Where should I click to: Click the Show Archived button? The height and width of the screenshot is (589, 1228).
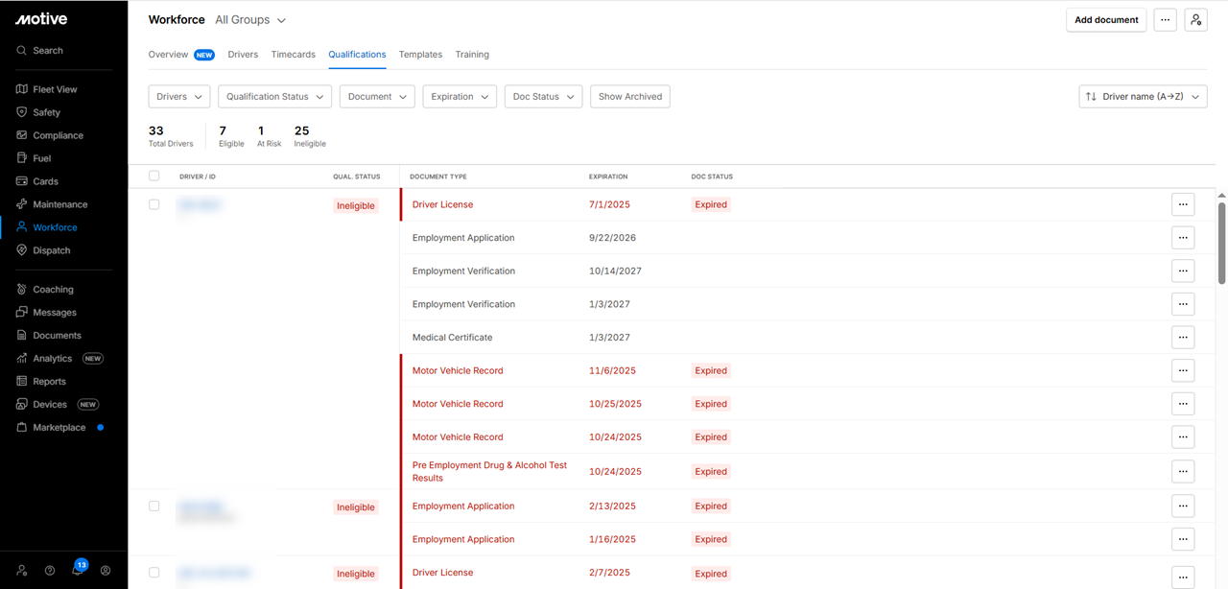pos(630,97)
